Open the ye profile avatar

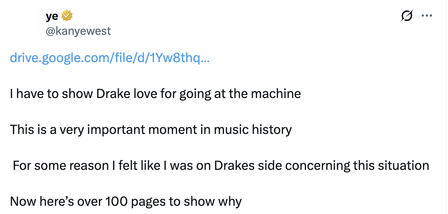(25, 23)
